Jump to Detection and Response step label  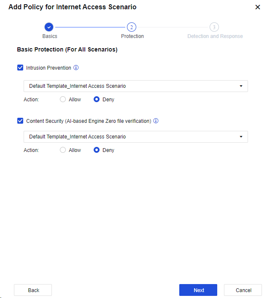point(215,36)
